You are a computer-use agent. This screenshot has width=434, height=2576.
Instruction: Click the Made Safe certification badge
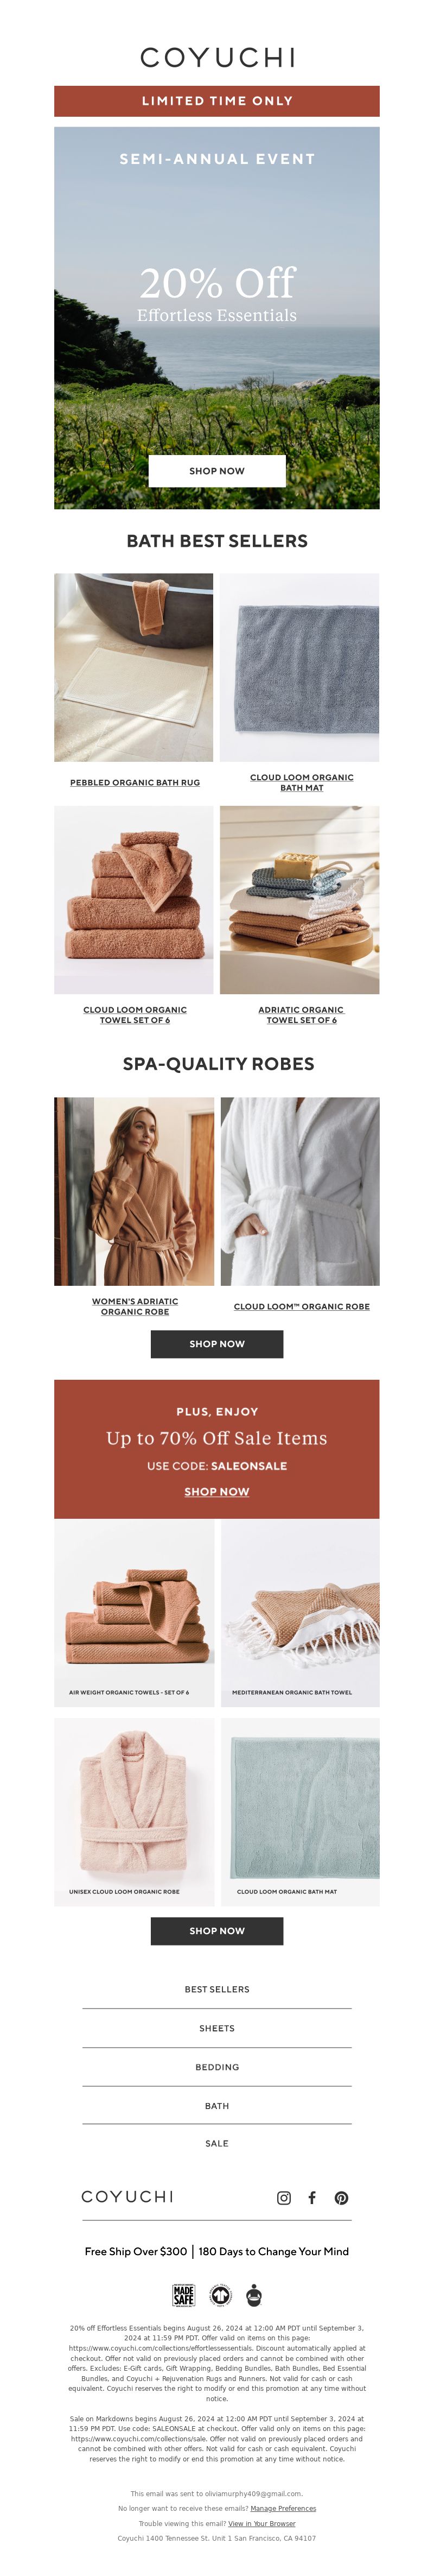(x=184, y=2295)
